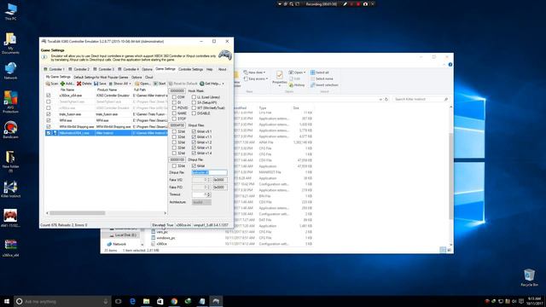Image resolution: width=546 pixels, height=307 pixels.
Task: Open Properties in the Explorer ribbon
Action: coord(279,78)
